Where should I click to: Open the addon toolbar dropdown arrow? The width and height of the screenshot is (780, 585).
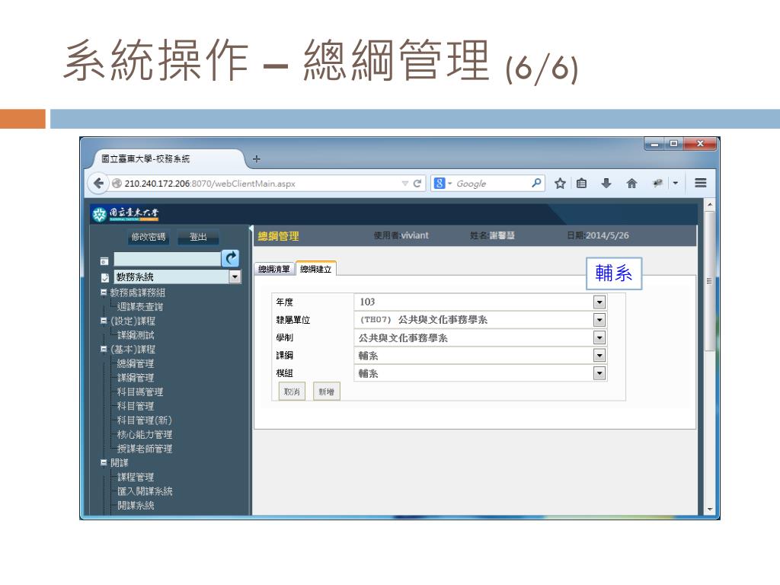tap(675, 184)
